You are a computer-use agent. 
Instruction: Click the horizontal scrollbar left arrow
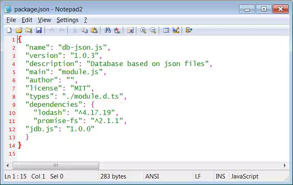[x=7, y=165]
